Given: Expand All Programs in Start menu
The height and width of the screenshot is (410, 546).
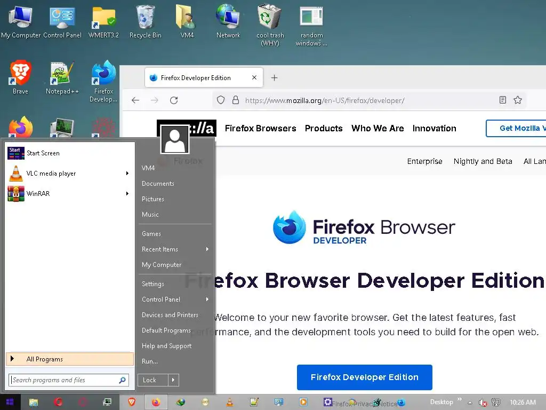Looking at the screenshot, I should 70,359.
